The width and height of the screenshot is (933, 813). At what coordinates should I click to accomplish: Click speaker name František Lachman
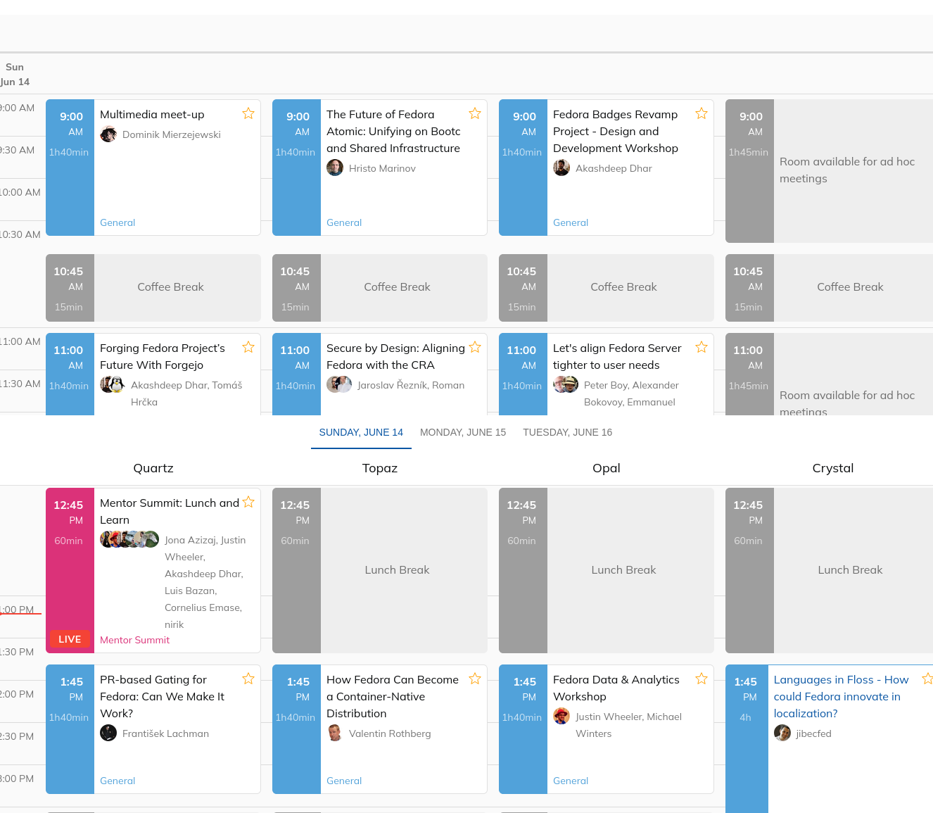(165, 733)
